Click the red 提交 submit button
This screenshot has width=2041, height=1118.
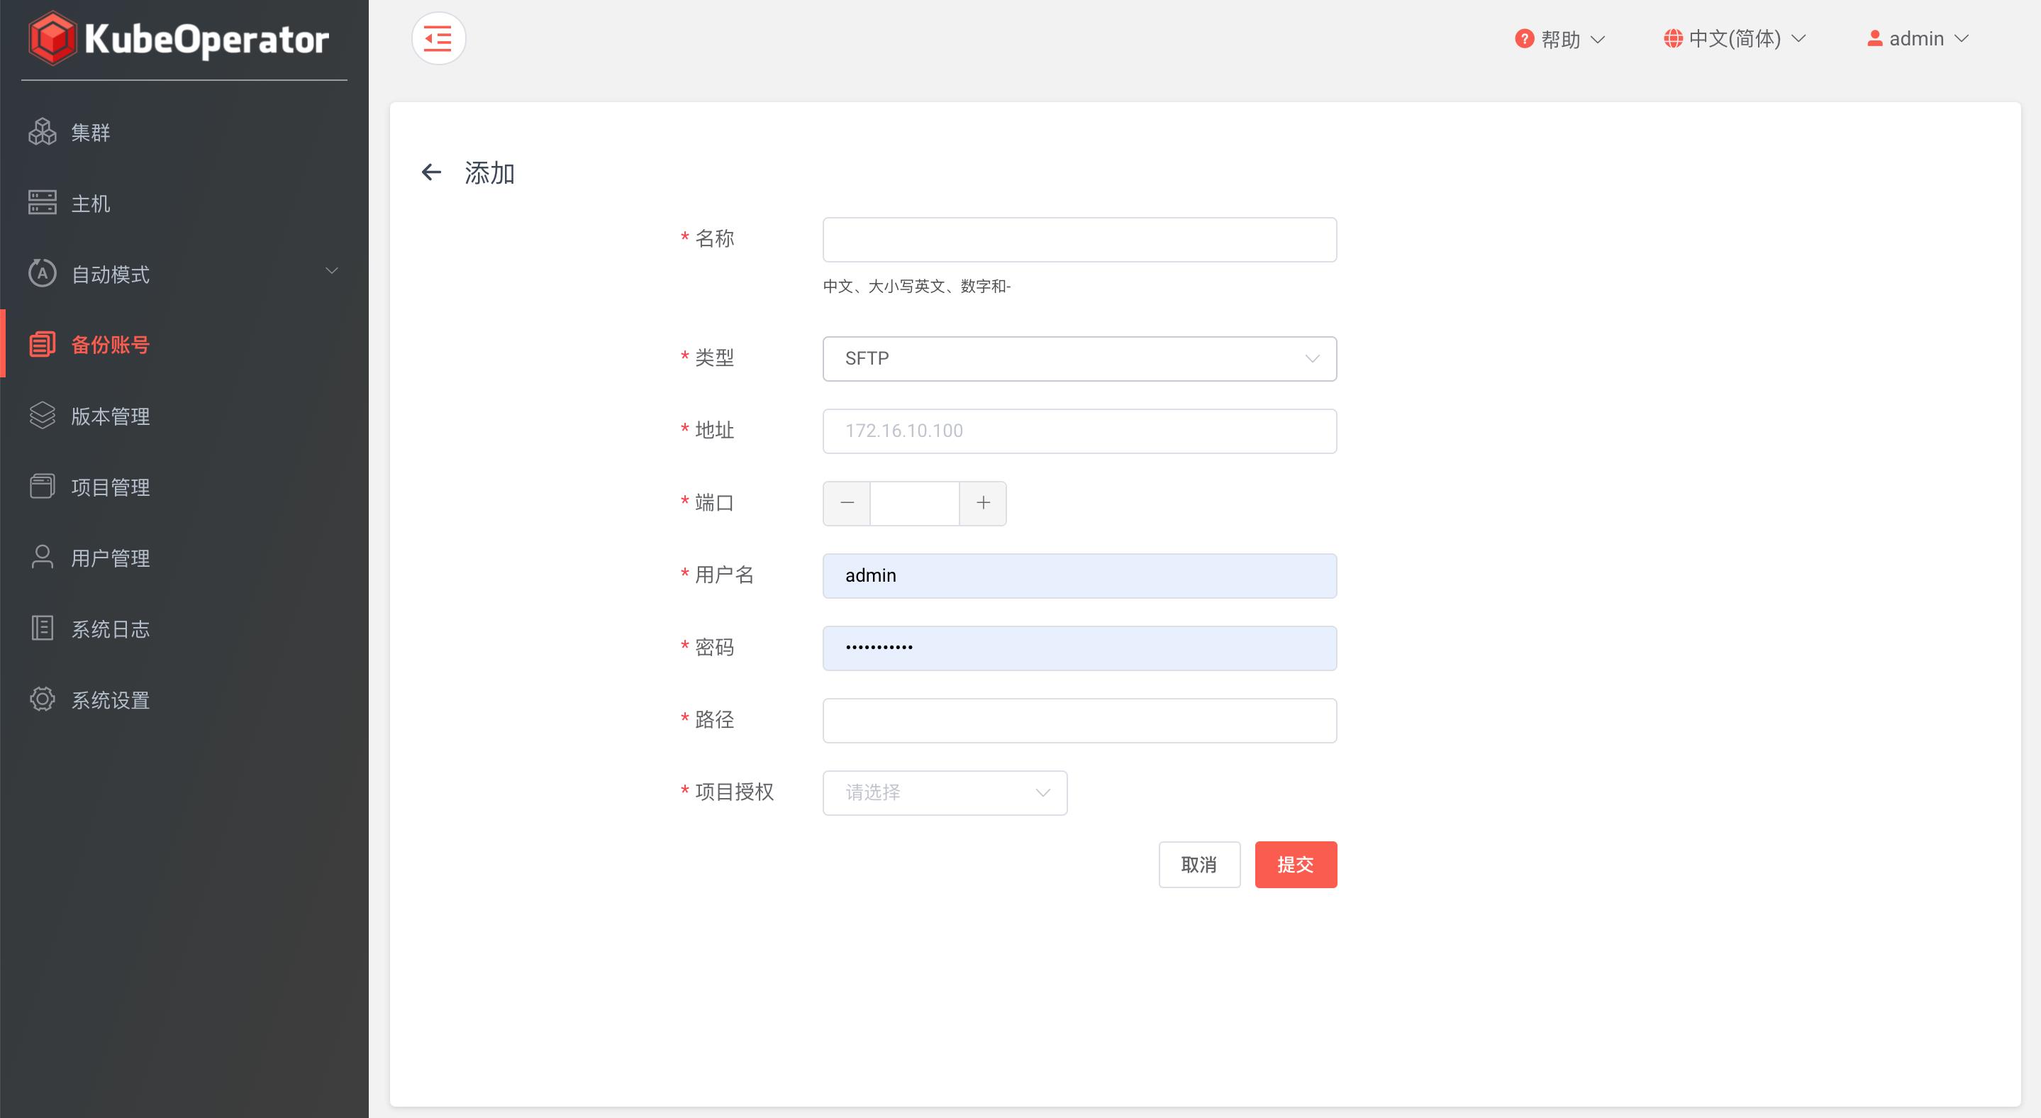point(1296,865)
